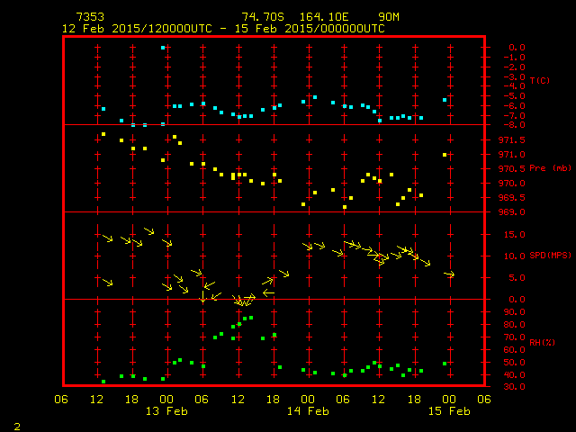The width and height of the screenshot is (576, 432).
Task: Click the 90M elevation label
Action: coord(389,17)
